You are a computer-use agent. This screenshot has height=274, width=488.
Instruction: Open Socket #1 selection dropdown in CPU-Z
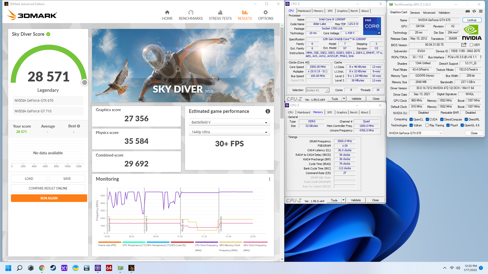(317, 90)
